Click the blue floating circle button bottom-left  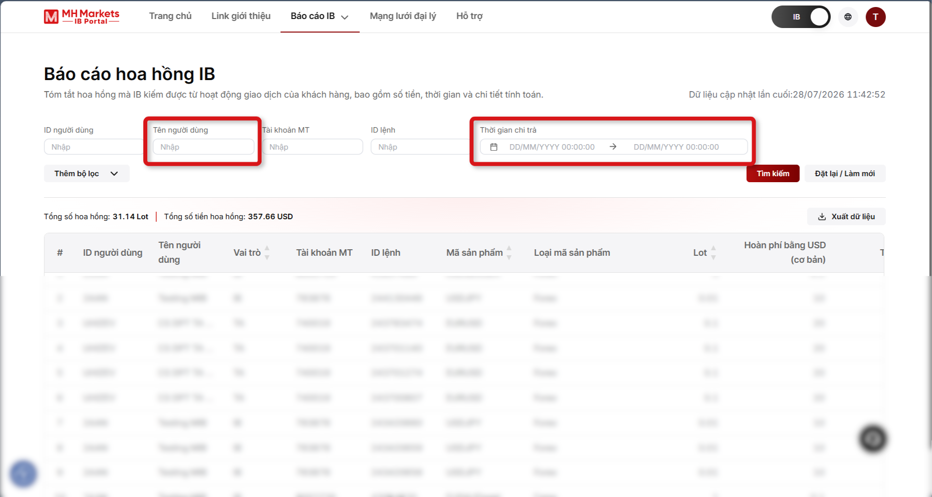point(23,473)
